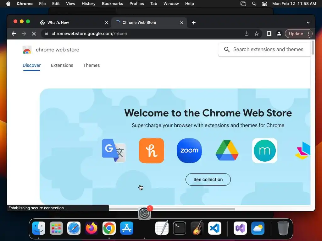Open Chrome's three-dot menu
Viewport: 322px width, 241px height.
click(x=308, y=34)
